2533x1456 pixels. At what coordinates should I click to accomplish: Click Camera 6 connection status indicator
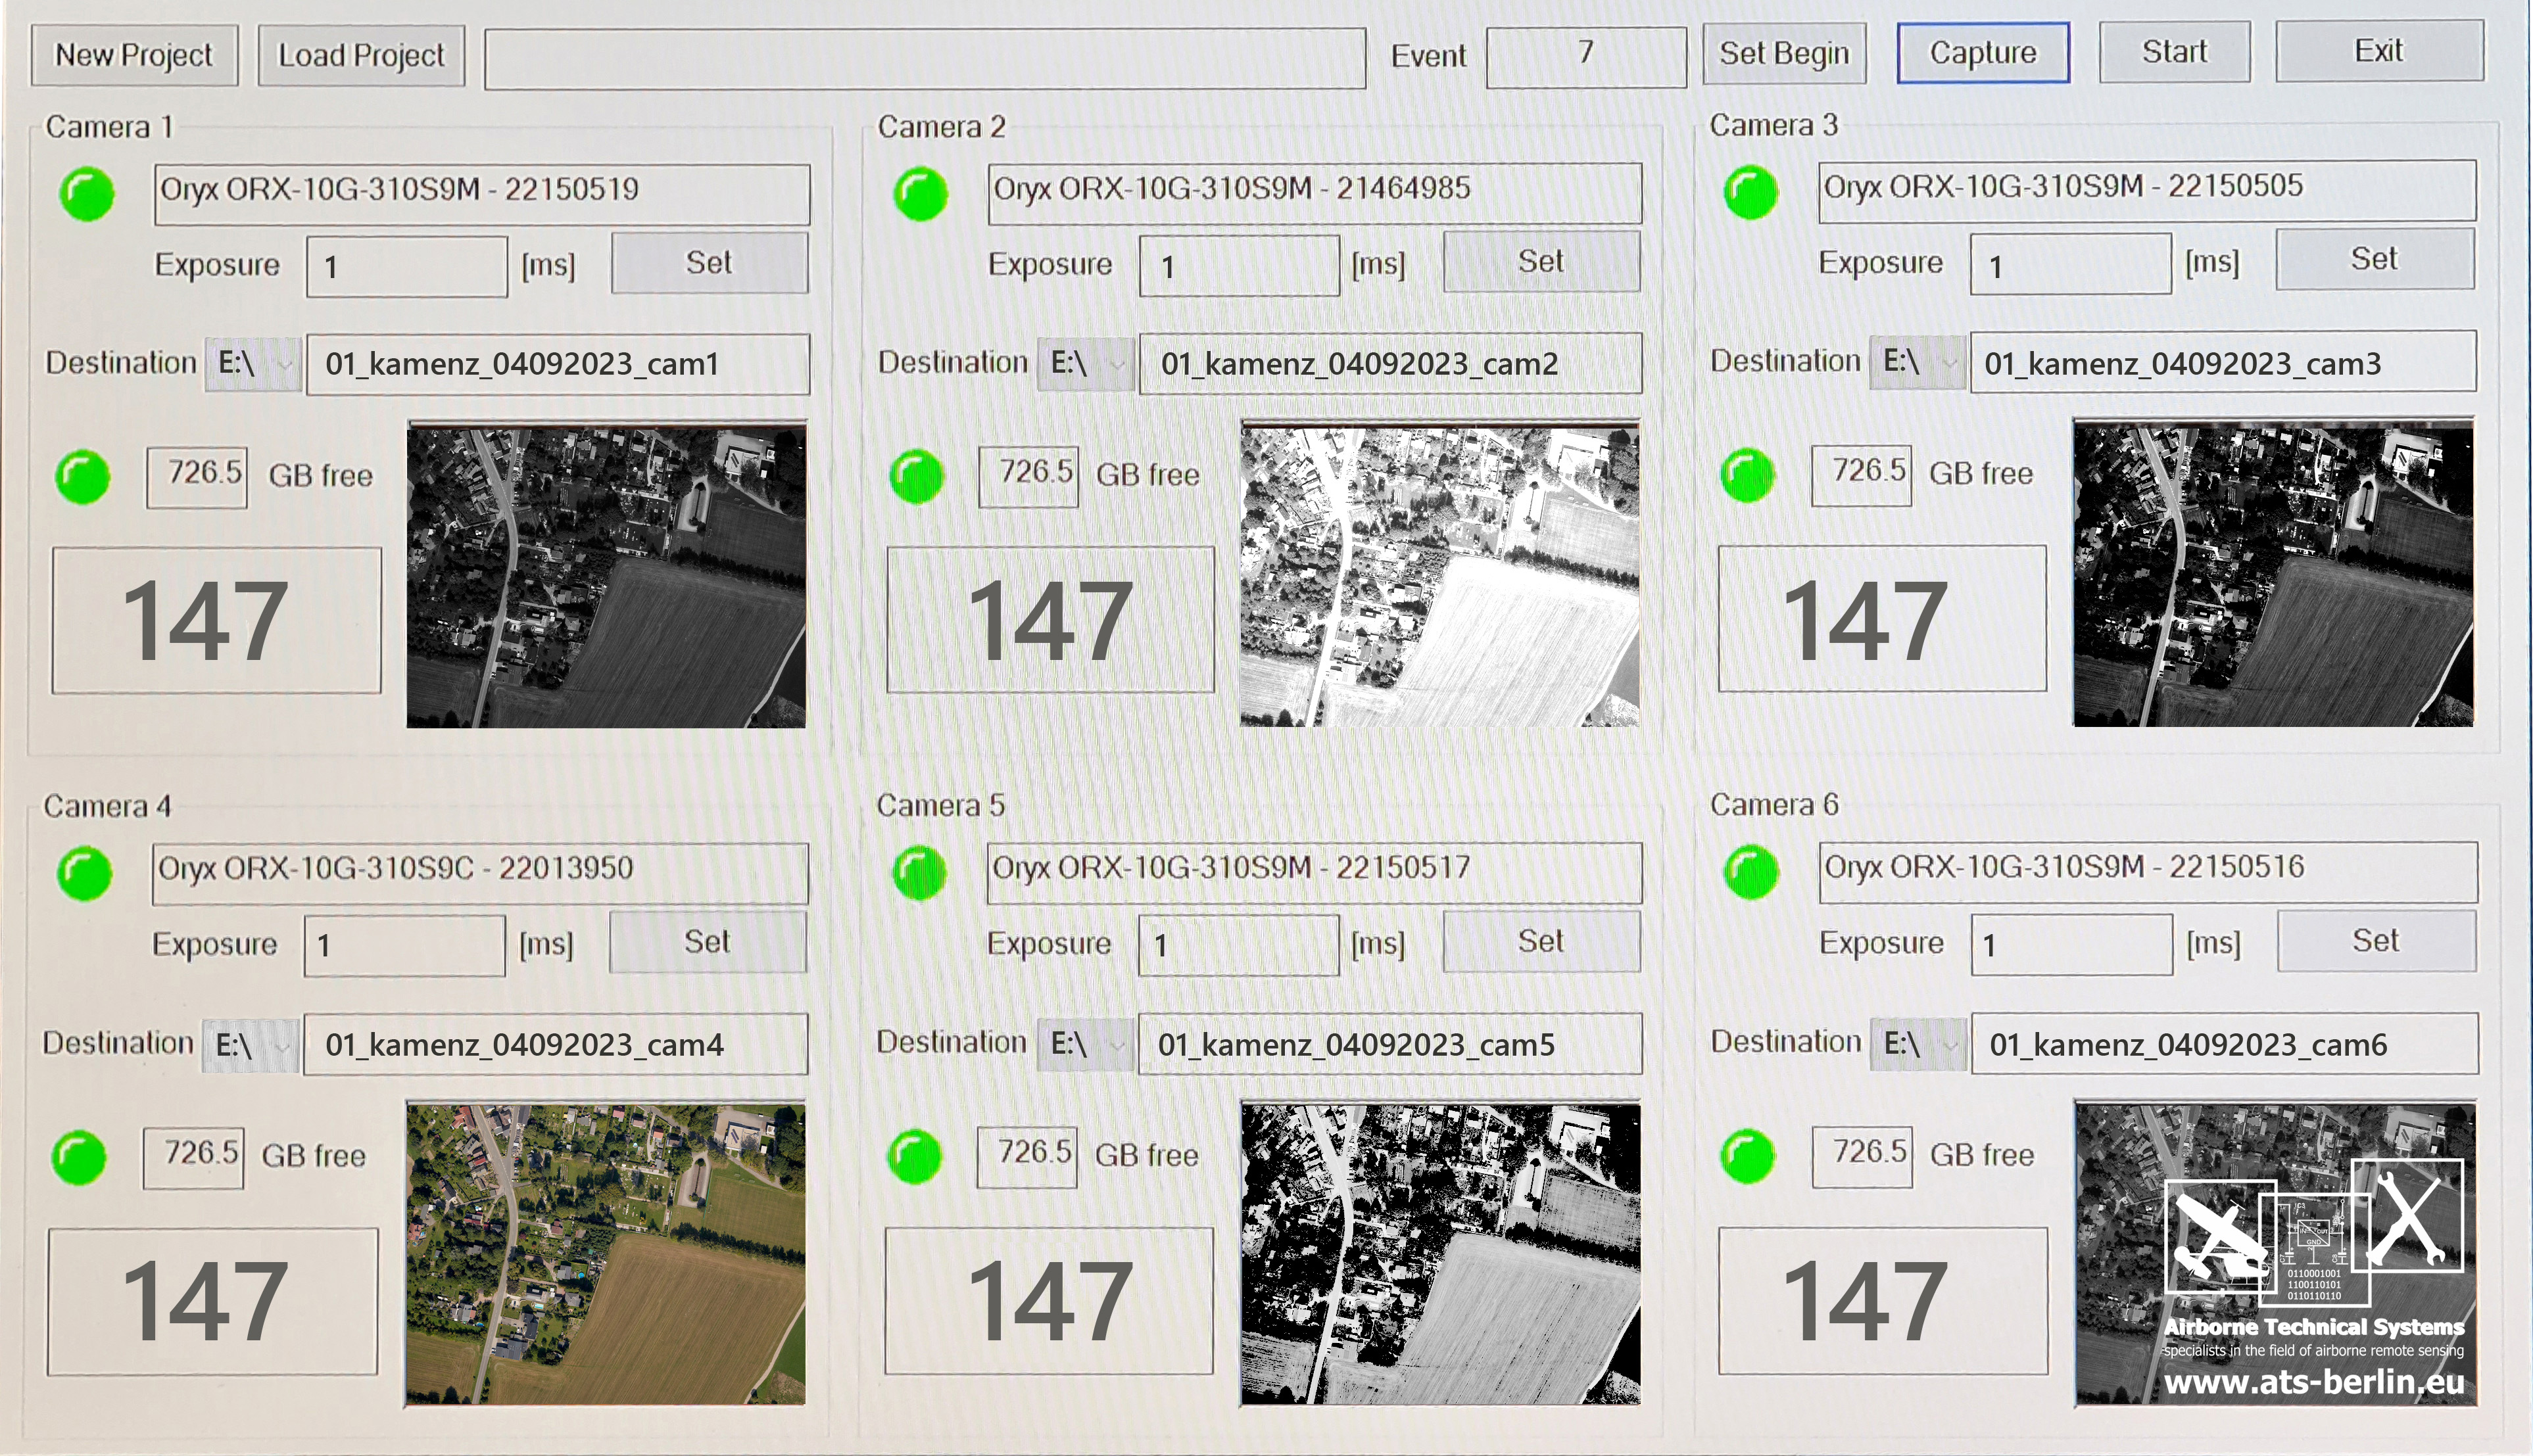click(x=1750, y=872)
